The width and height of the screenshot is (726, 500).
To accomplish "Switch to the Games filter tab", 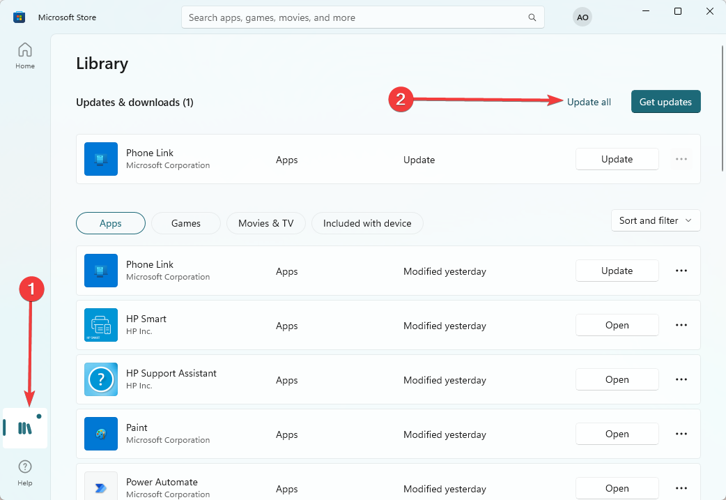I will pos(186,223).
